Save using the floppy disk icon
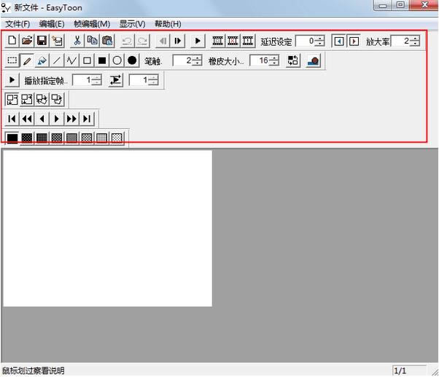The width and height of the screenshot is (439, 377). (x=42, y=41)
